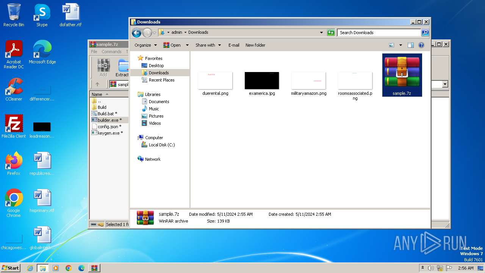This screenshot has height=273, width=485.
Task: Open the File menu in WinRAR
Action: pos(94,52)
